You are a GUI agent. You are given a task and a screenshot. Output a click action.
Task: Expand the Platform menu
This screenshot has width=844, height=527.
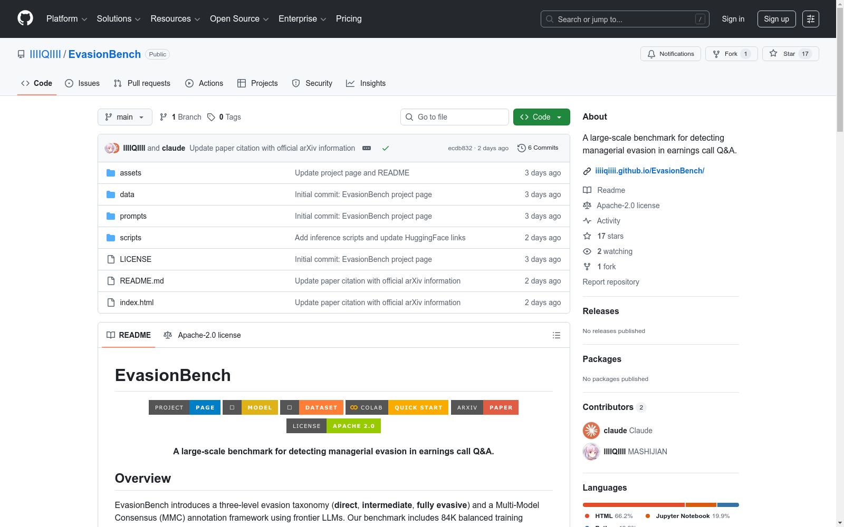66,19
